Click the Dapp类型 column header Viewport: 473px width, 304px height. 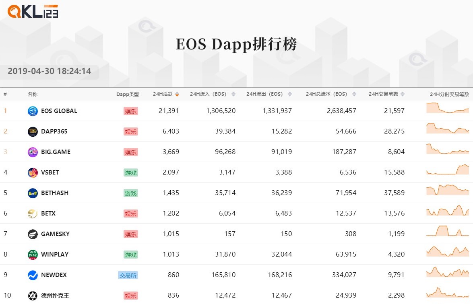tap(128, 94)
